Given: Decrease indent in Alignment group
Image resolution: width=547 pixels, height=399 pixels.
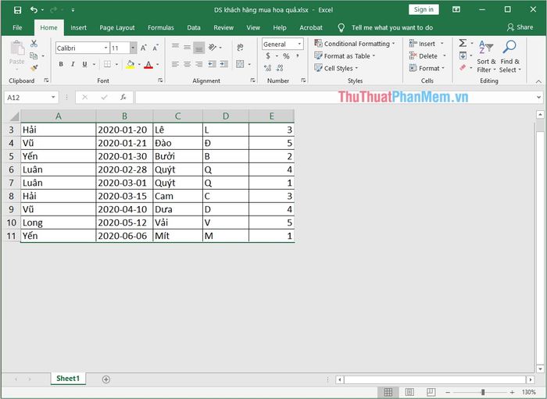Looking at the screenshot, I should (x=212, y=64).
